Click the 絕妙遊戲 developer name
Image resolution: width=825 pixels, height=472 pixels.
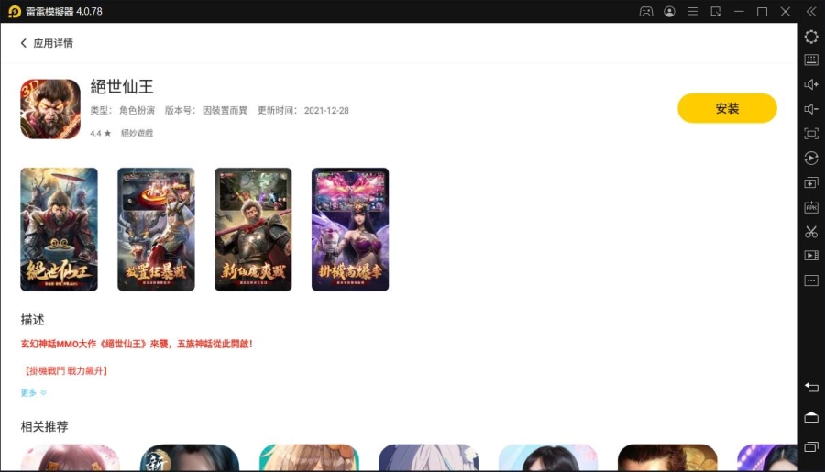tap(137, 133)
